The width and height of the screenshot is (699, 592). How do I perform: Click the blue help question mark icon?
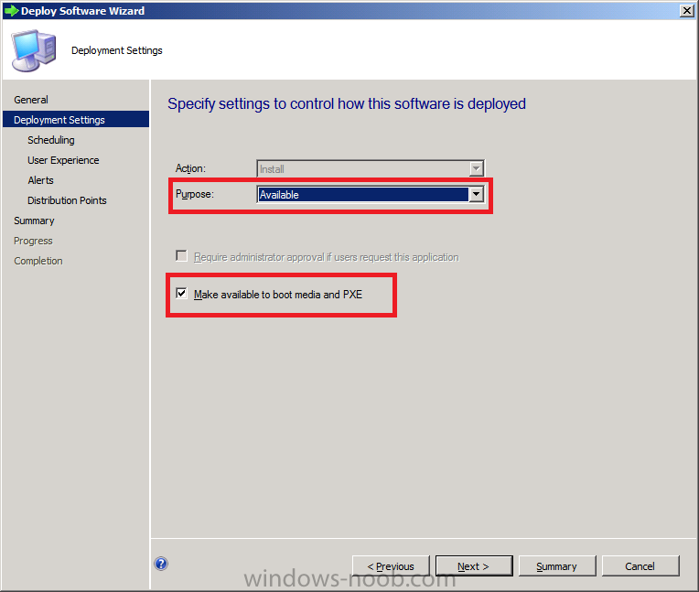tap(161, 564)
